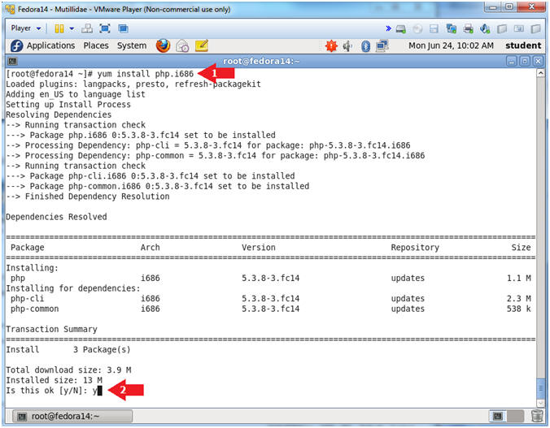The width and height of the screenshot is (550, 428).
Task: Click the last device icon at VMware toolbar end
Action: [535, 28]
